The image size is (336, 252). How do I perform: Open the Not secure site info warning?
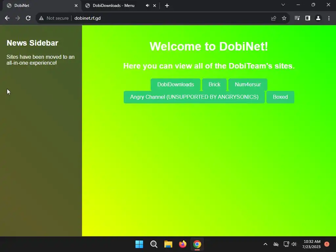tap(54, 18)
